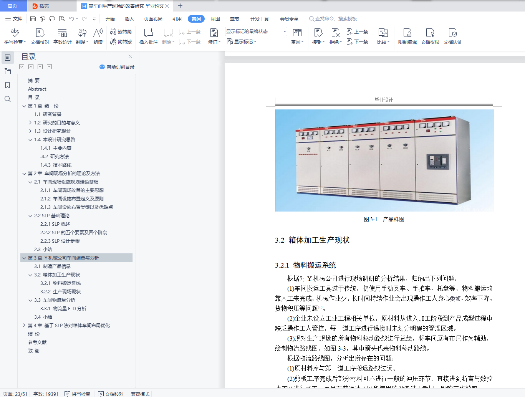Reject the change (拒绝)
525x397 pixels.
tap(336, 36)
